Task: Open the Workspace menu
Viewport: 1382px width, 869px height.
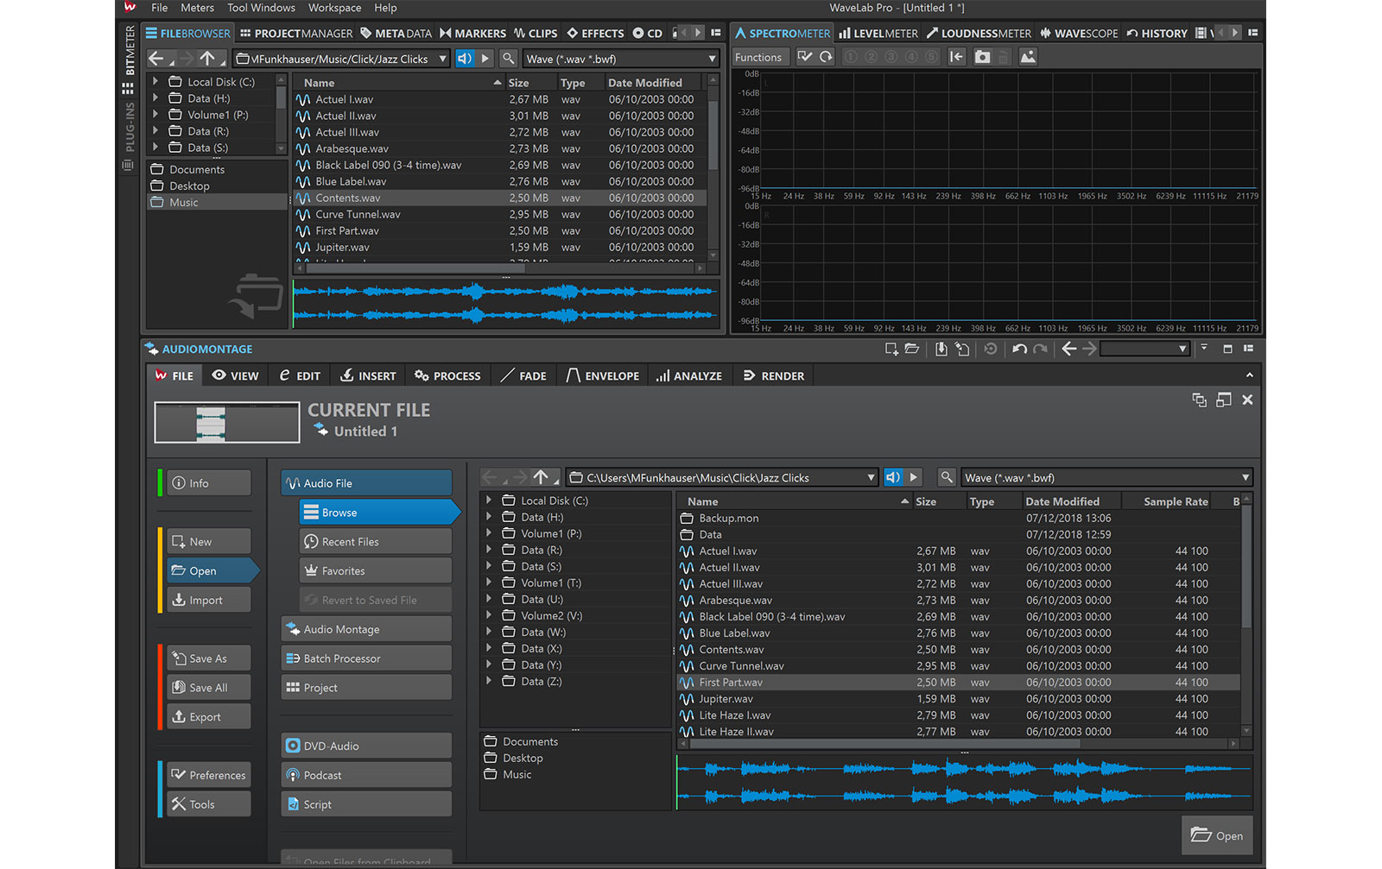Action: click(x=335, y=8)
